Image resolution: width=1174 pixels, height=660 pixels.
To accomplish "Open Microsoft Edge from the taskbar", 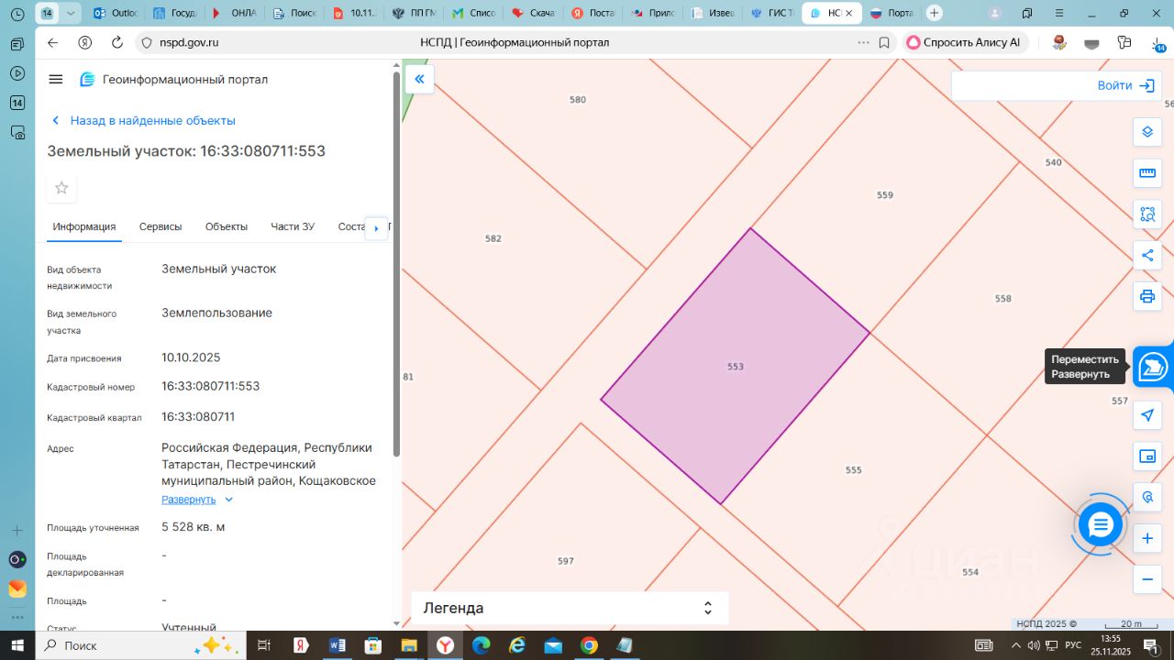I will pos(482,645).
